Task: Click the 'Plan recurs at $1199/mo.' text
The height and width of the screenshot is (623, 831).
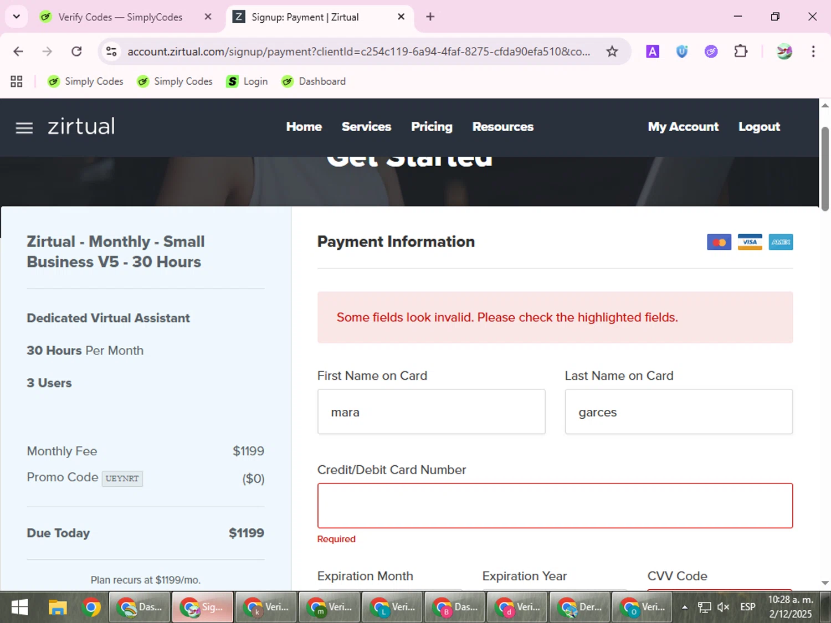Action: [x=146, y=580]
